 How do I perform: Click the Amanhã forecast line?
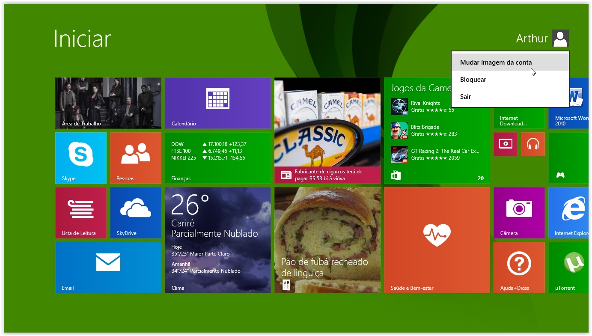point(206,268)
